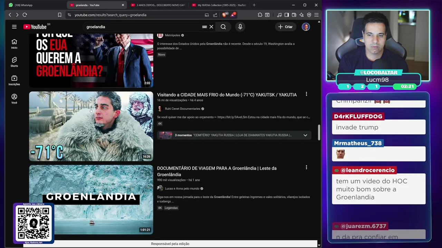
Task: Open DOCUMENTÁRIO DE VIAGEM PARA A Groenlândia title
Action: coord(217,171)
